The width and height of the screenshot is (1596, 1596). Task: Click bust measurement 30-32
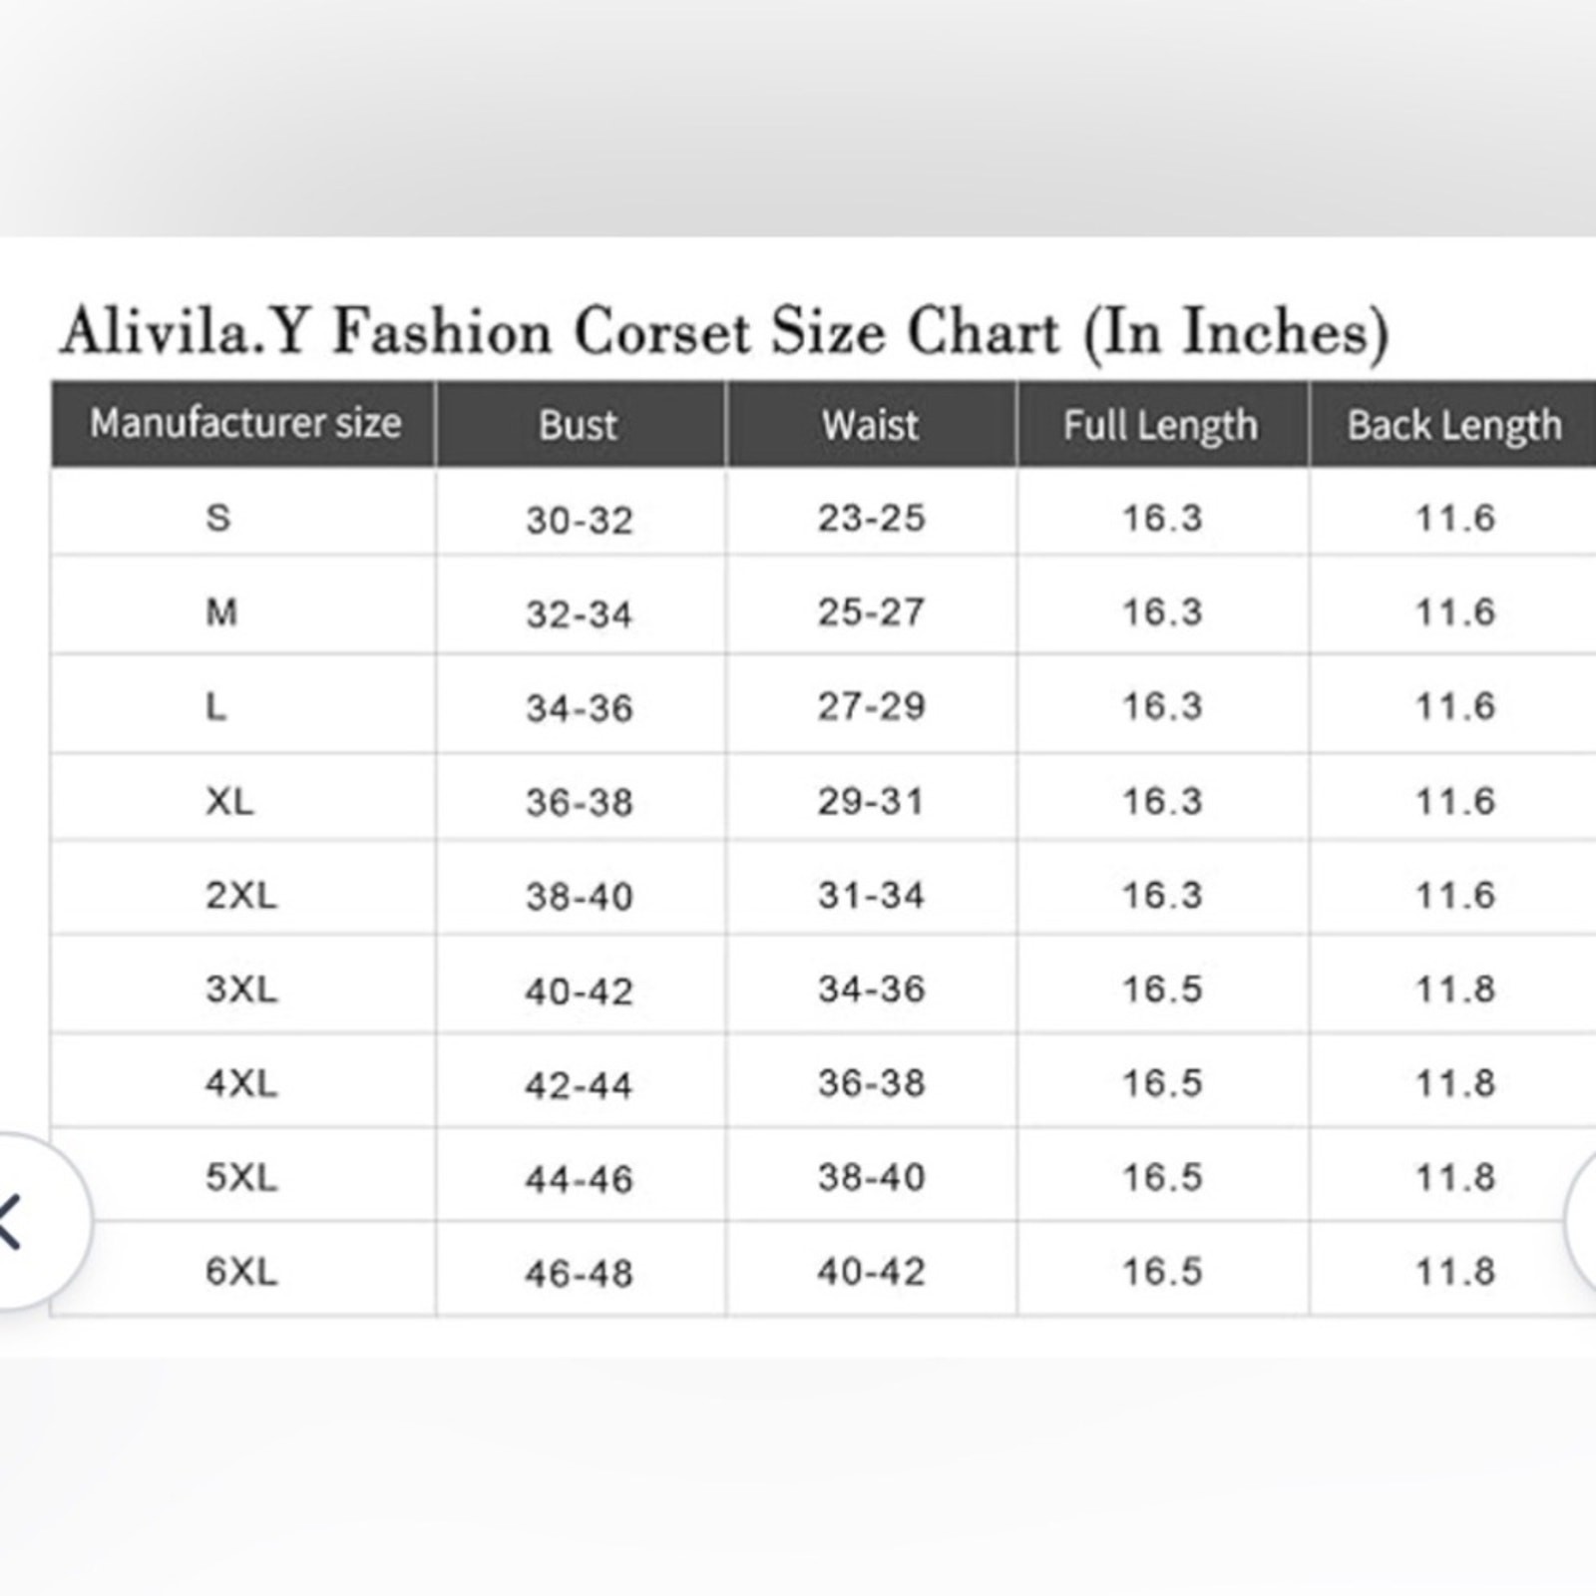pos(580,520)
